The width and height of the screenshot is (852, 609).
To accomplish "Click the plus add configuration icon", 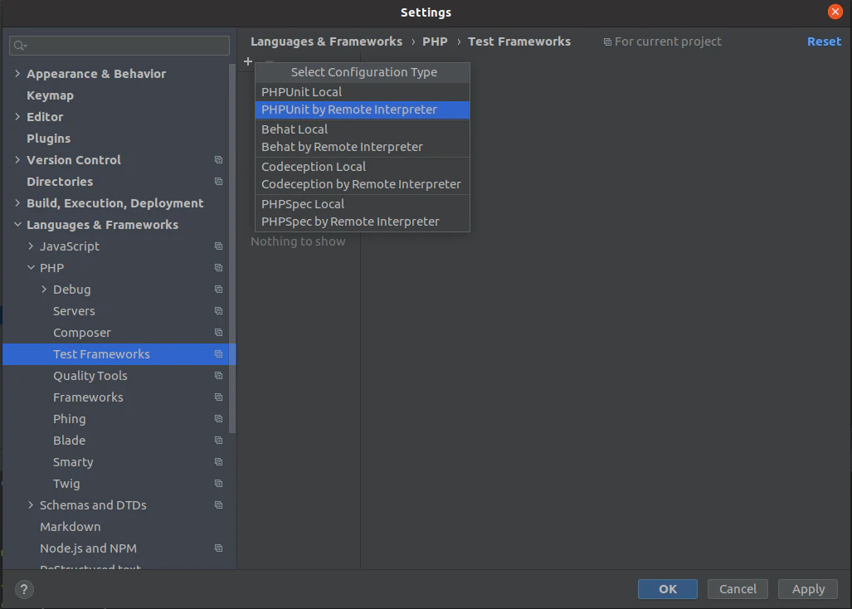I will pyautogui.click(x=248, y=61).
